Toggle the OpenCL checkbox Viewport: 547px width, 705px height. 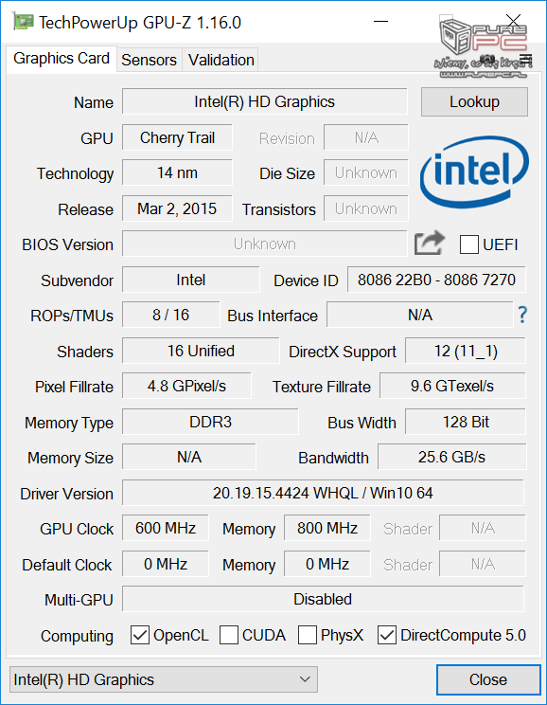point(140,635)
